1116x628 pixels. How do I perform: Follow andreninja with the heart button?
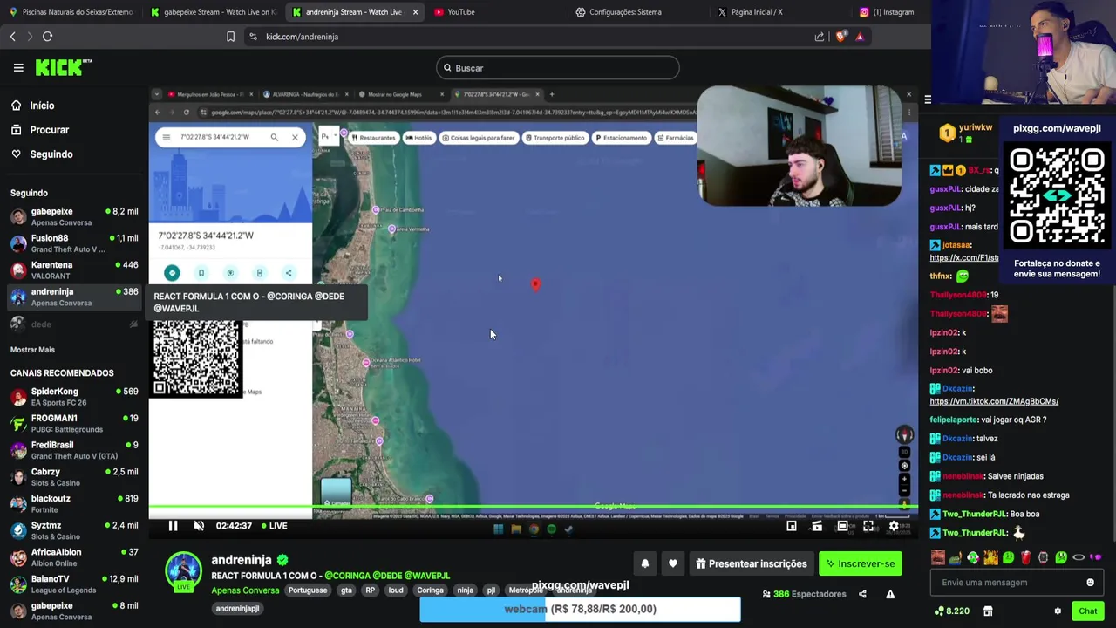pos(673,563)
